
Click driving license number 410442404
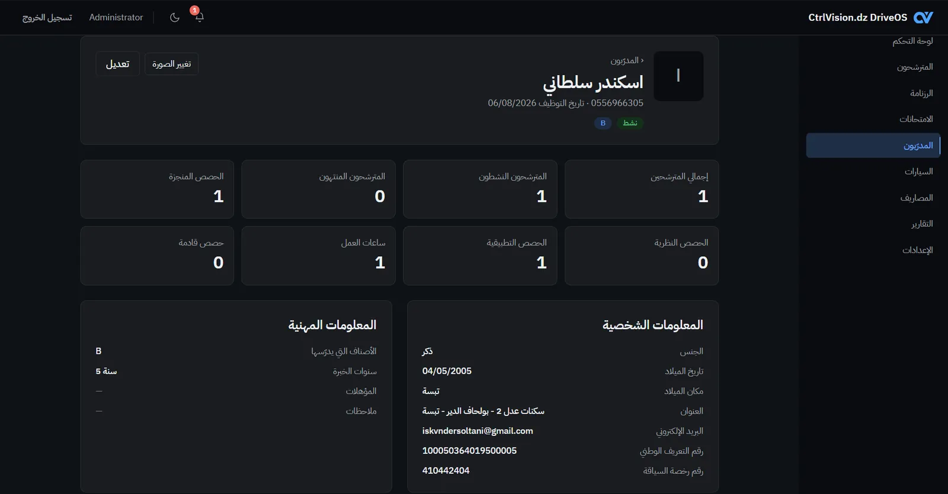[x=446, y=470]
